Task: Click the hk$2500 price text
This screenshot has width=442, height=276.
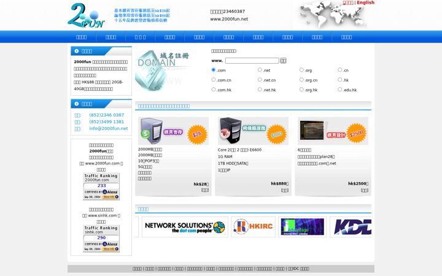Action: [359, 183]
